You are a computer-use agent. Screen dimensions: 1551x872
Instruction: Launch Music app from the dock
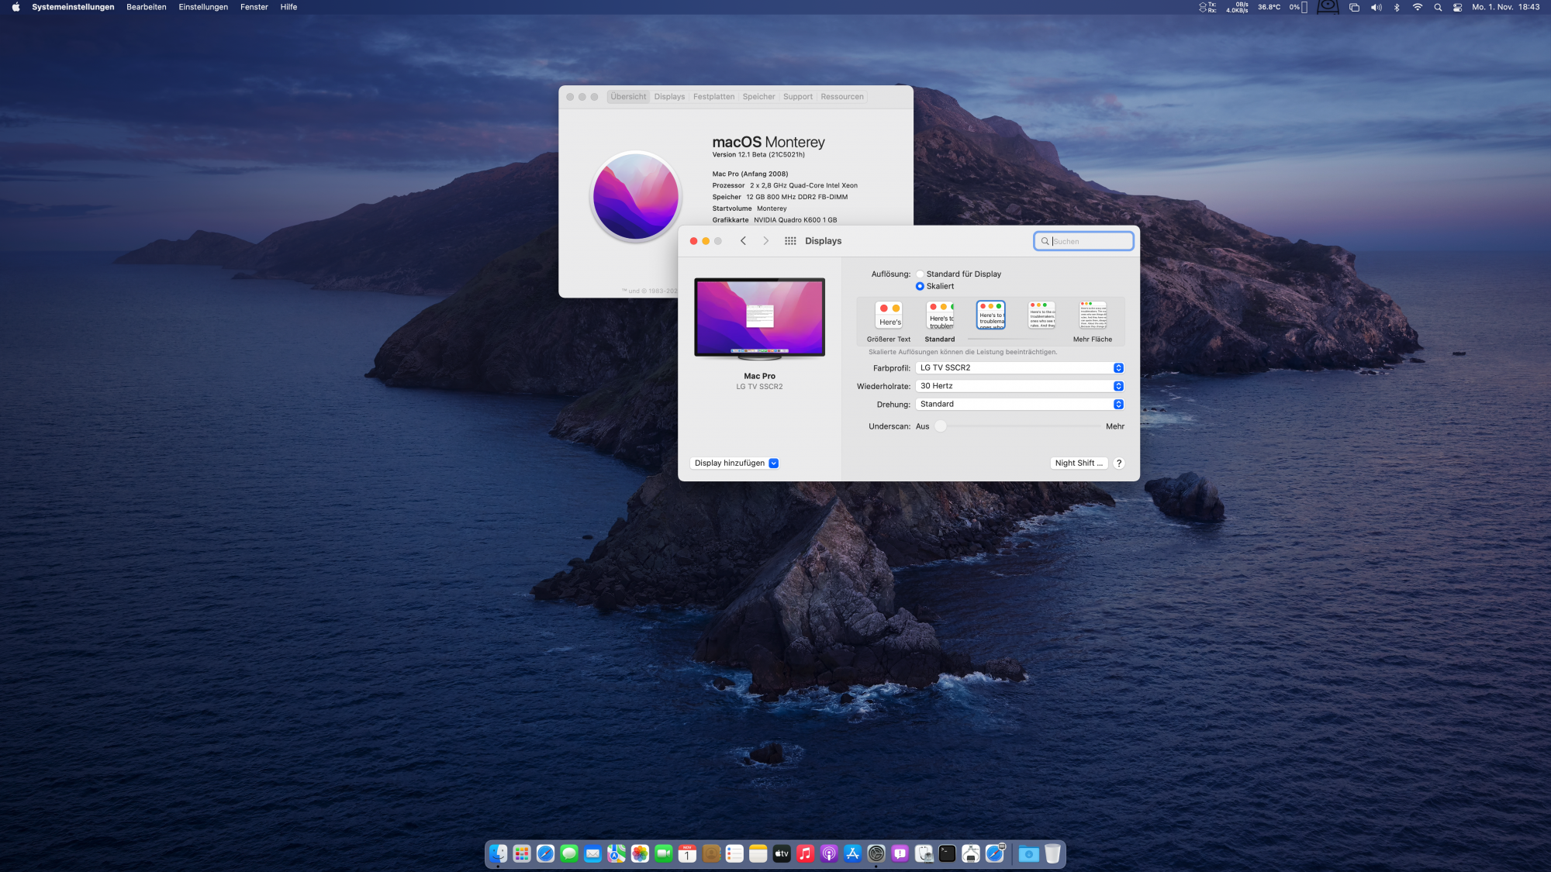pos(806,853)
